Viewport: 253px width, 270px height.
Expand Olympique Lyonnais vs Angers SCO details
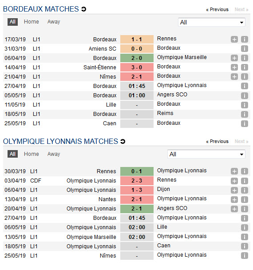[234, 209]
